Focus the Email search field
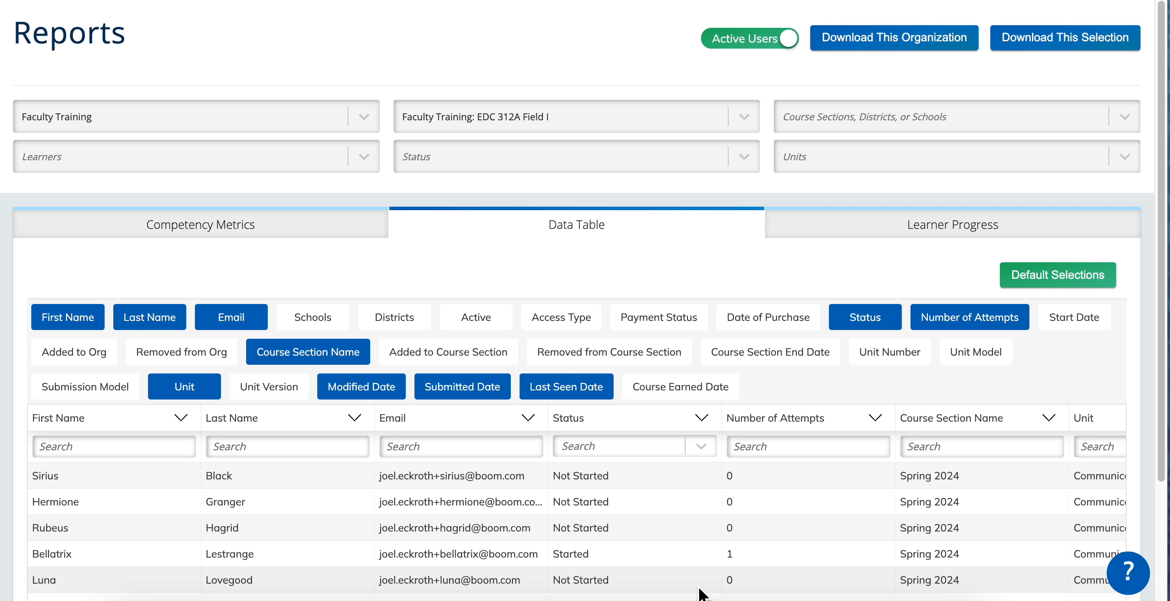 tap(461, 446)
